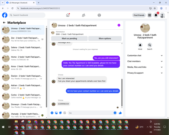Open Task View on the taskbar
This screenshot has width=169, height=135.
(x=9, y=127)
